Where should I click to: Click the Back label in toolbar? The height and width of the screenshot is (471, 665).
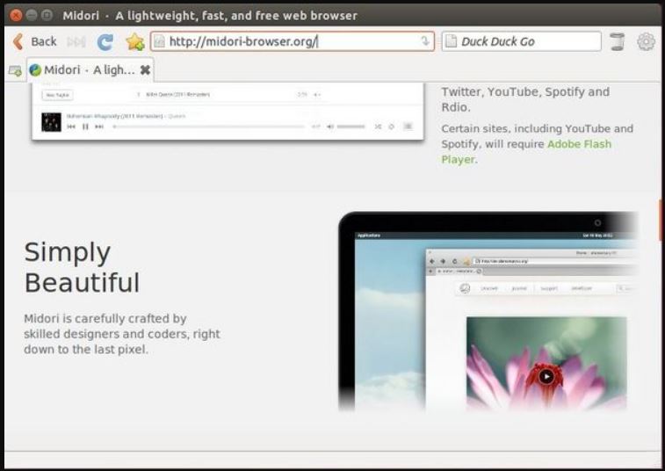[x=44, y=41]
